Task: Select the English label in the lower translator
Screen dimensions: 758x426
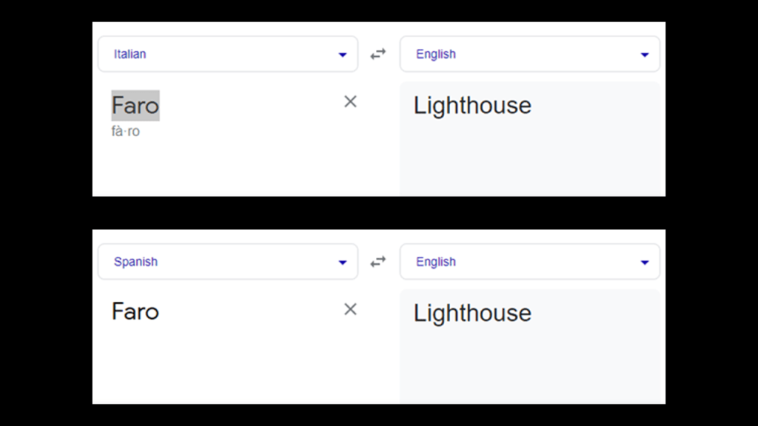Action: [436, 262]
